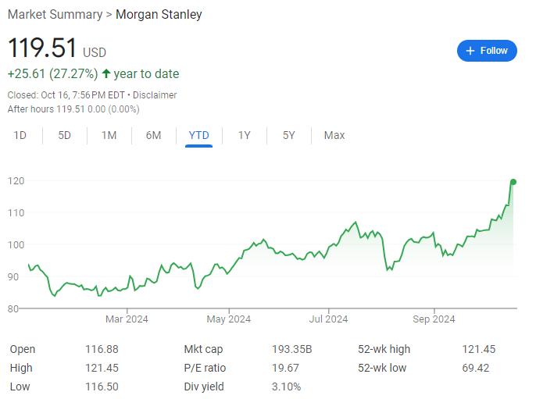The width and height of the screenshot is (536, 399).
Task: Display the Max history chart
Action: click(x=334, y=136)
